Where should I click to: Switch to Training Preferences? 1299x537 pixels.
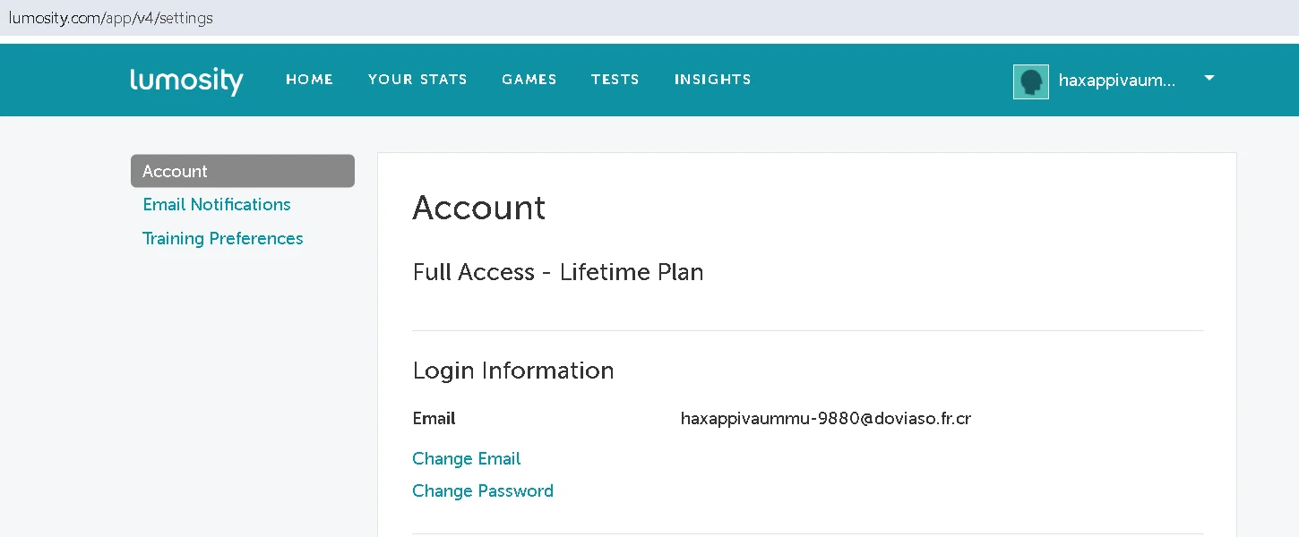pos(223,239)
